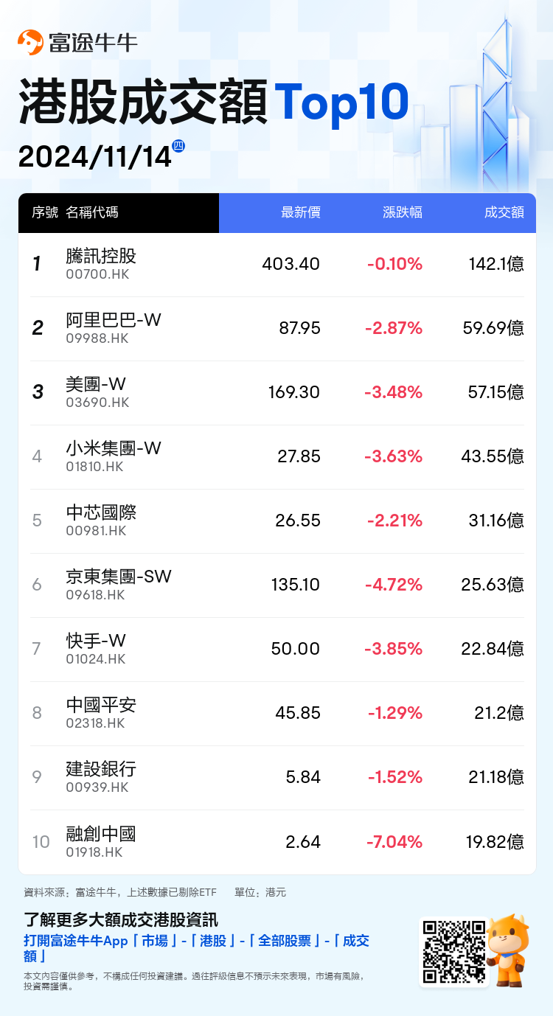
Task: Click the QR code image
Action: click(x=453, y=951)
